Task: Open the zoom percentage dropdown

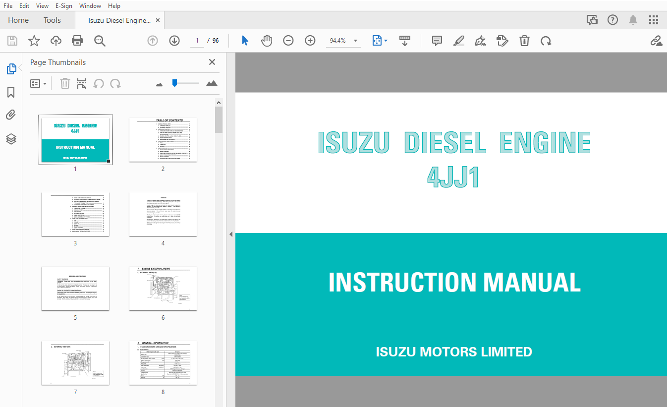Action: coord(355,41)
